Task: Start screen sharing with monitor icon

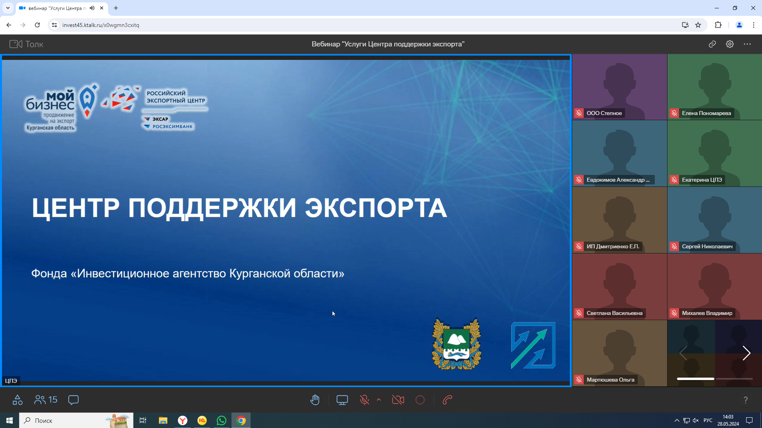Action: click(342, 400)
